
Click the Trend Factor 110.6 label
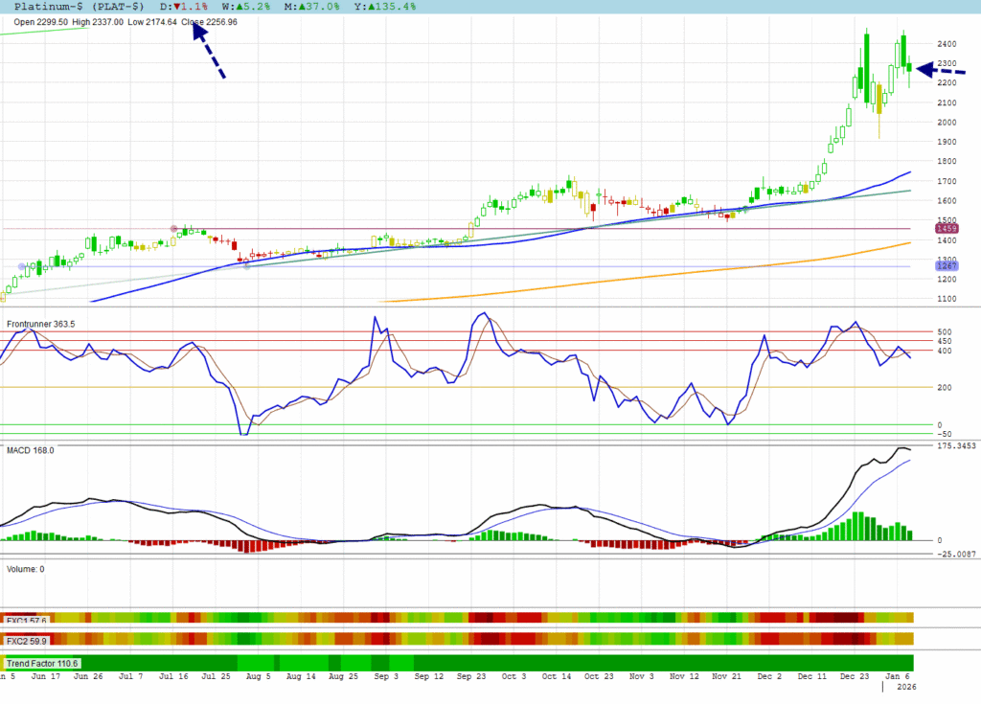(x=43, y=663)
